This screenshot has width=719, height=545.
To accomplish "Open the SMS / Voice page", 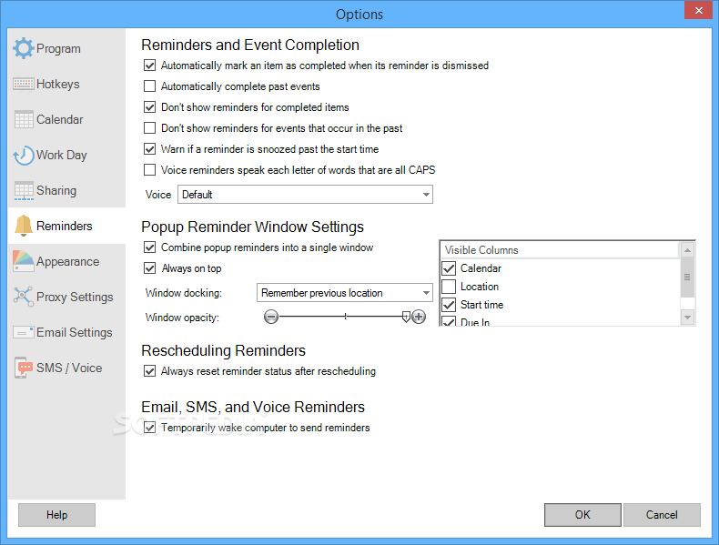I will pyautogui.click(x=66, y=368).
